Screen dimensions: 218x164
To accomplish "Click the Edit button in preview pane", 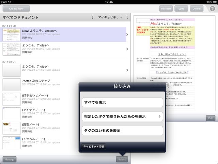I will [x=211, y=118].
